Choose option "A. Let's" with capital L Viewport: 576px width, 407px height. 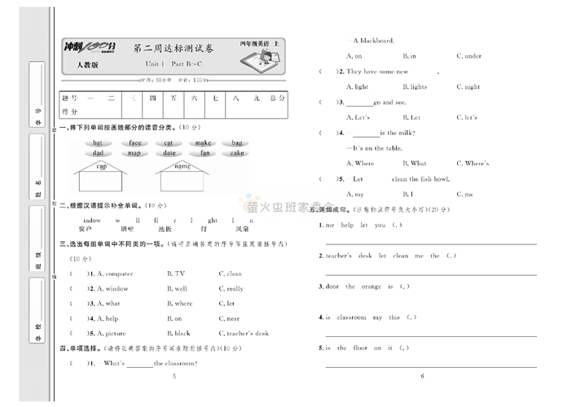pyautogui.click(x=358, y=118)
